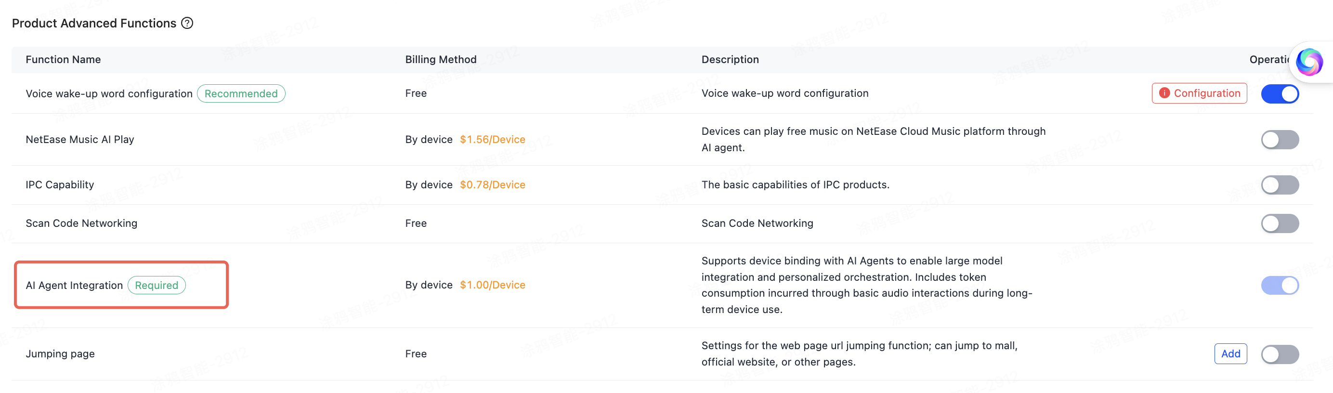Click the $0.78/Device price
Screen dimensions: 1333x393
coord(493,185)
